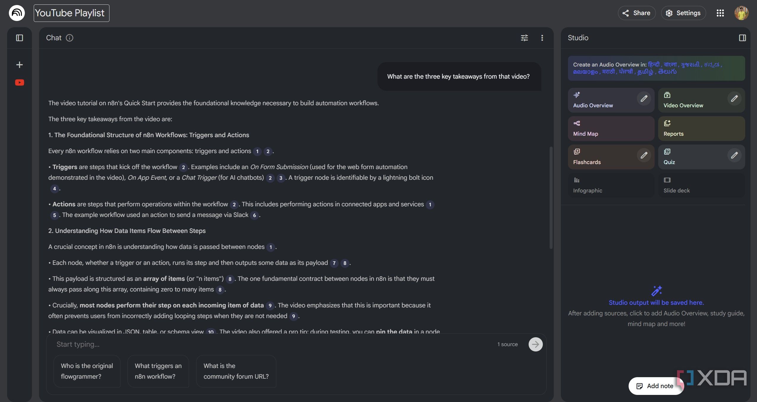Create a Slide deck
This screenshot has height=402, width=757.
[701, 185]
